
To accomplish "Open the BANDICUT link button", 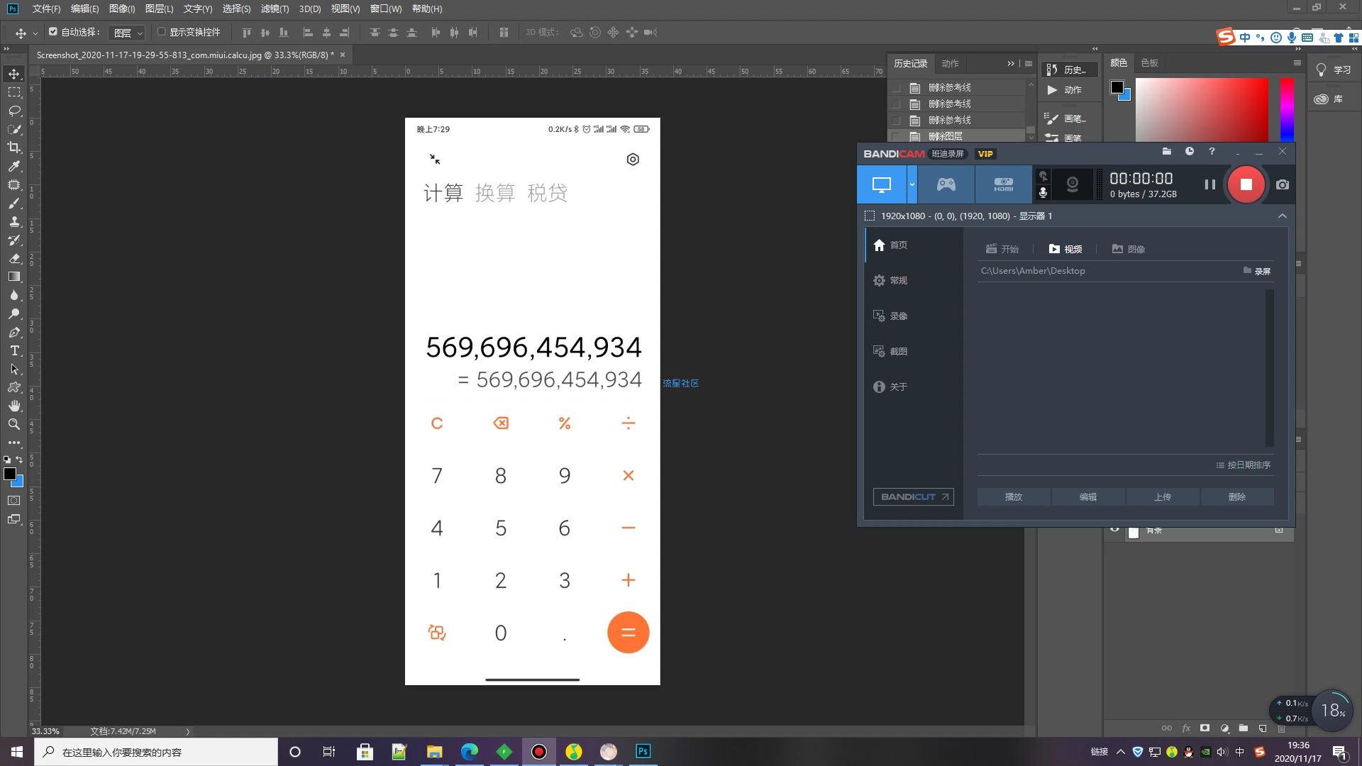I will click(x=914, y=496).
